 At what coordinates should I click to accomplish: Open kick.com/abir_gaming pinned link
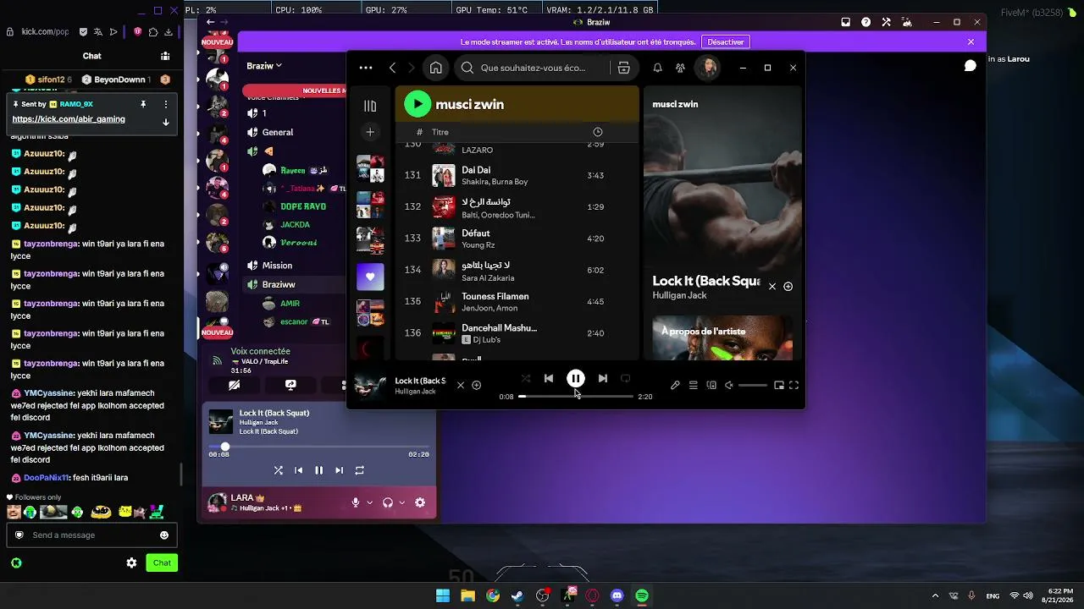pos(69,119)
